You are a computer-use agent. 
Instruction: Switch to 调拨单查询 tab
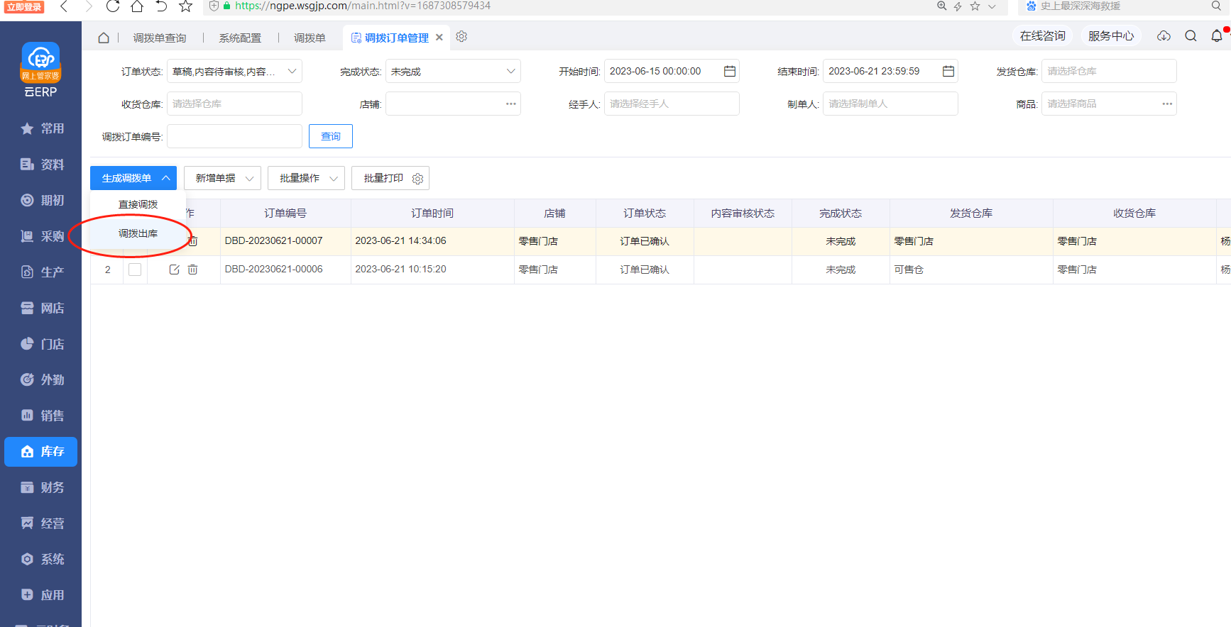[160, 38]
